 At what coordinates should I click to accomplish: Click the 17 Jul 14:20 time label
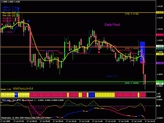click(x=150, y=121)
